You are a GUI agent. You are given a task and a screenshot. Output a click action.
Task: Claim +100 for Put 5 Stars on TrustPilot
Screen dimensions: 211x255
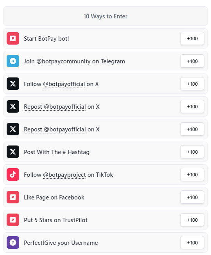click(192, 220)
